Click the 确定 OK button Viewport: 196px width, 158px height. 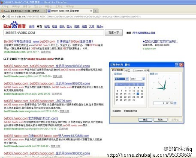145,120
